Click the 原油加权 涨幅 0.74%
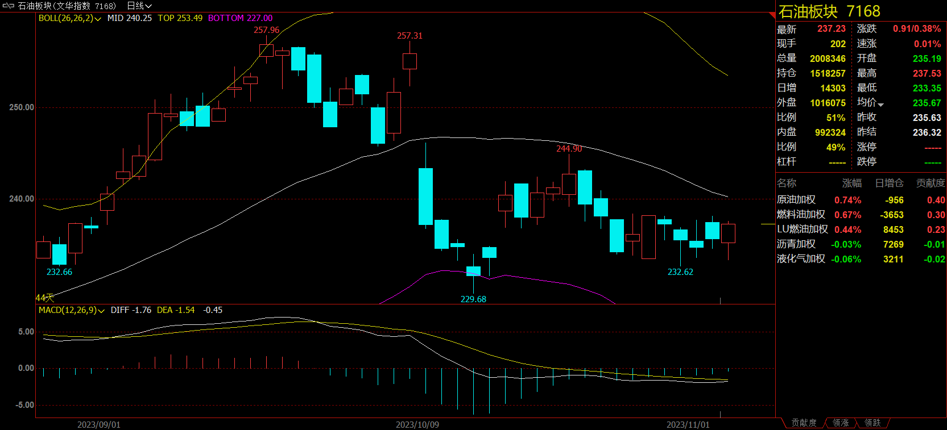 tap(847, 200)
